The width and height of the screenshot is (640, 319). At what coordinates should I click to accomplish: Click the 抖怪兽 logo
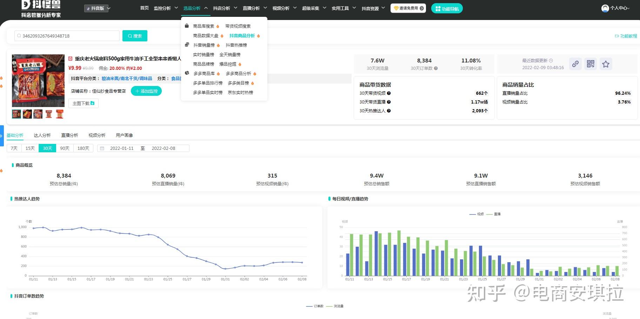41,9
